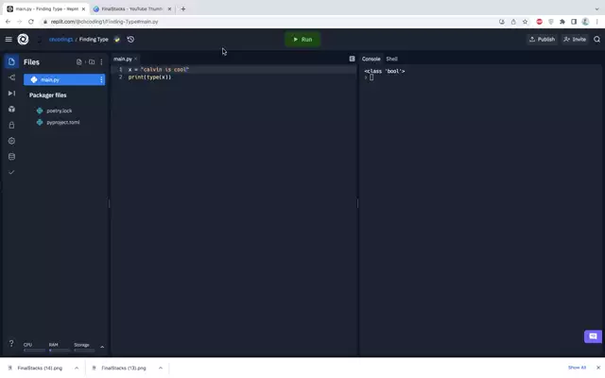This screenshot has width=605, height=378.
Task: Click code line 1 with calvin string
Action: tap(159, 69)
